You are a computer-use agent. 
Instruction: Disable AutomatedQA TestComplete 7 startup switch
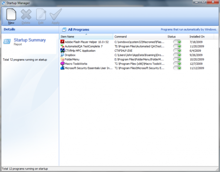click(177, 46)
